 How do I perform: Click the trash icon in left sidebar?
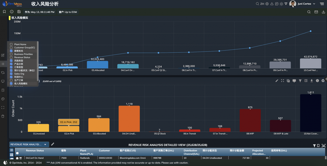3,116
